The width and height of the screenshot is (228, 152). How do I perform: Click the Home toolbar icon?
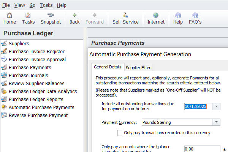pyautogui.click(x=9, y=15)
